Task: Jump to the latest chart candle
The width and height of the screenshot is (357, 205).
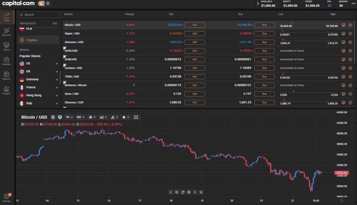Action: pyautogui.click(x=201, y=192)
